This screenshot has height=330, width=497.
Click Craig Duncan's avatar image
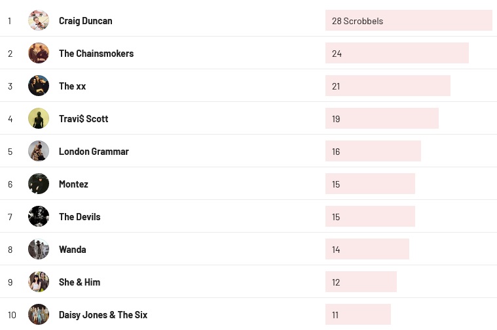pos(39,20)
